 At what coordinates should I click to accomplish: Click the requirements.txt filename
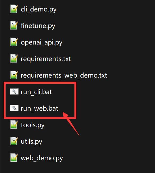point(46,59)
